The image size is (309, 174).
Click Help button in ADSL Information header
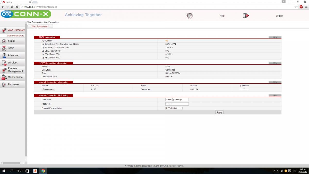point(275,37)
